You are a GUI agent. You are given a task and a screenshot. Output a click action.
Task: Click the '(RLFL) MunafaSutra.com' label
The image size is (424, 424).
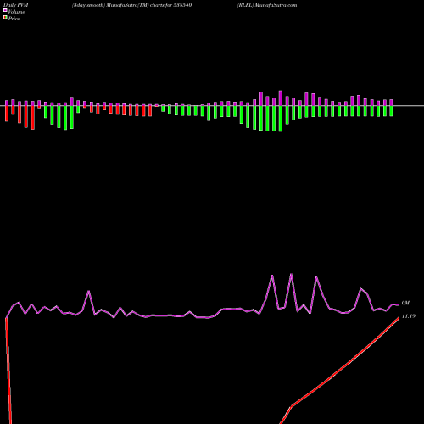coord(267,5)
